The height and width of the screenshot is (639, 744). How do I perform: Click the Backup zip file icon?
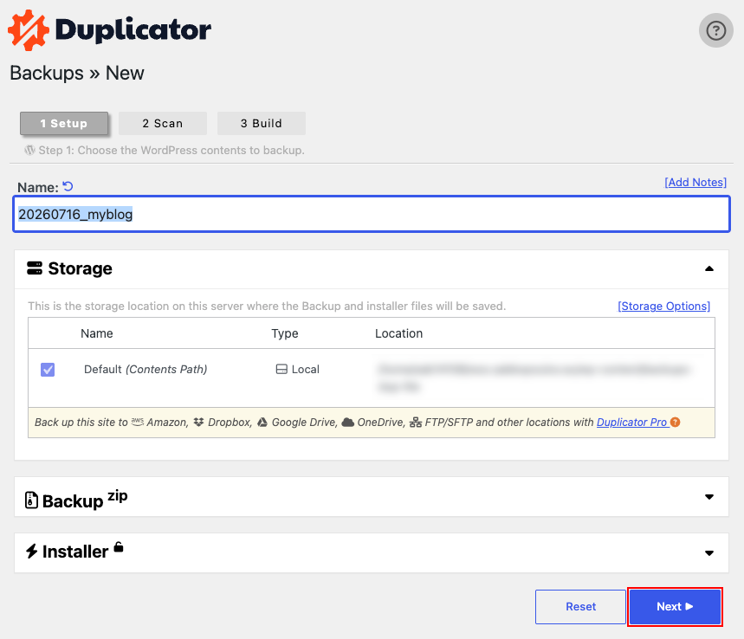pos(31,500)
